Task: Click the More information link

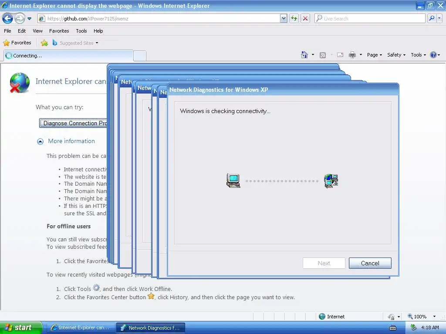Action: pos(71,141)
